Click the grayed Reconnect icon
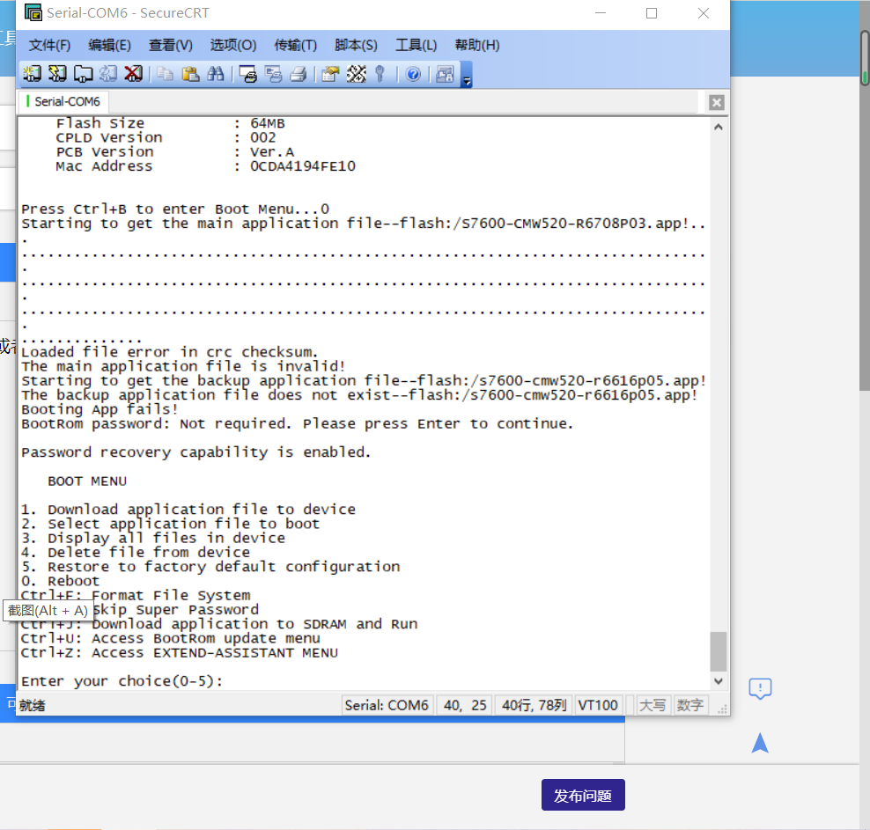The image size is (870, 830). (108, 74)
